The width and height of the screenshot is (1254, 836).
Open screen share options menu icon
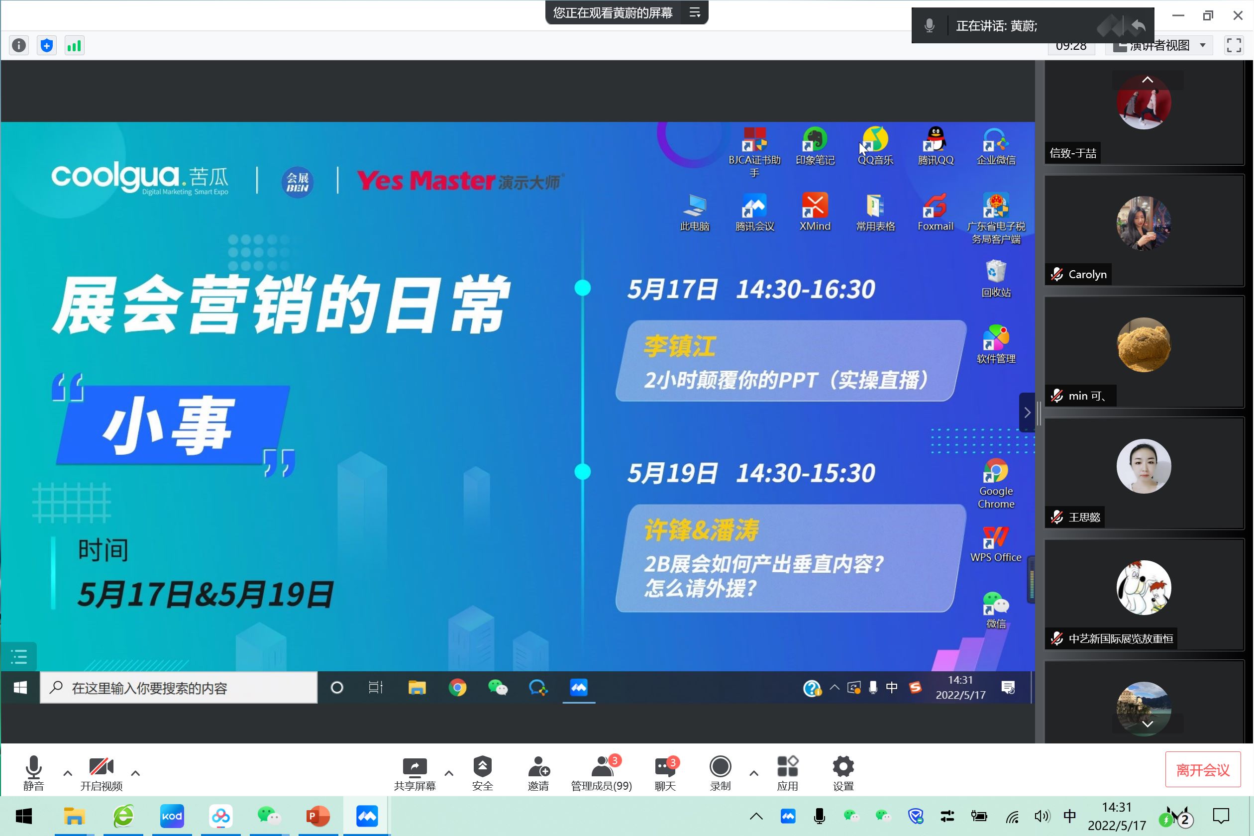(695, 12)
